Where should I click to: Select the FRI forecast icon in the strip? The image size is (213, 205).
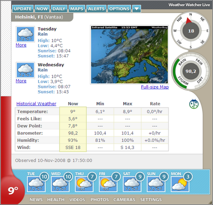click(x=108, y=184)
